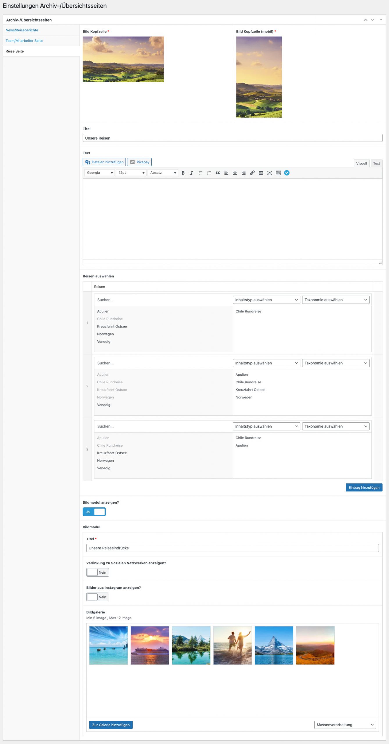The image size is (389, 744).
Task: Select the Matterhorn mountain gallery thumbnail
Action: point(274,645)
